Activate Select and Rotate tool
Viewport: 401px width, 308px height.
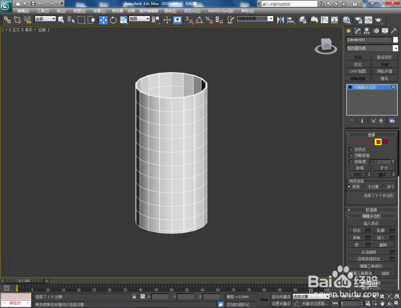(113, 20)
